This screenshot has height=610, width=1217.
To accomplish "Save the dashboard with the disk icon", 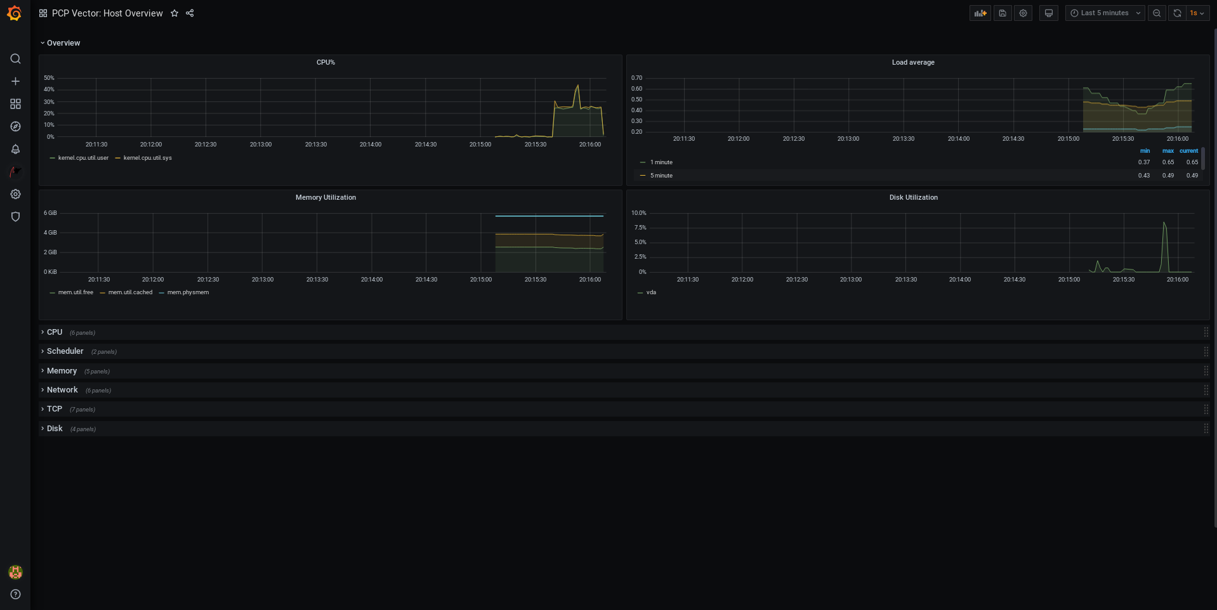I will [x=1003, y=13].
